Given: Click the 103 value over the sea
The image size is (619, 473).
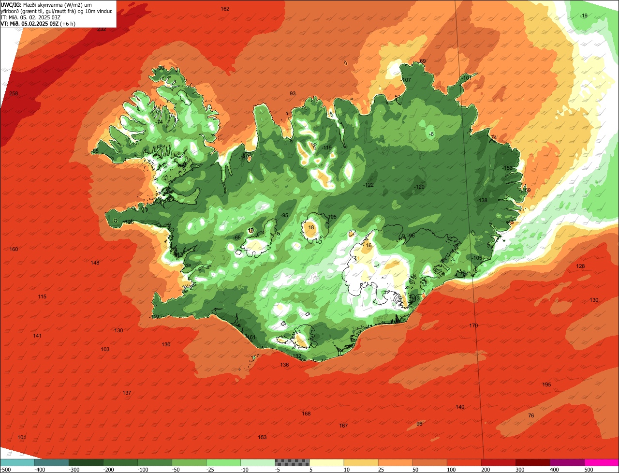Looking at the screenshot, I should pos(105,349).
